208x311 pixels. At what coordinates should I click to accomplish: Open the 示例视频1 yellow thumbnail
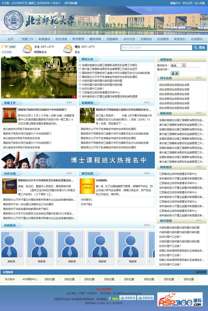click(x=87, y=186)
